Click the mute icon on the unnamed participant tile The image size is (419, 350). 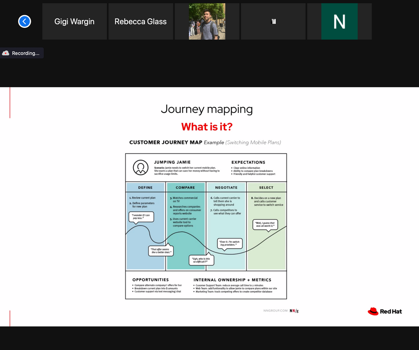(x=273, y=21)
